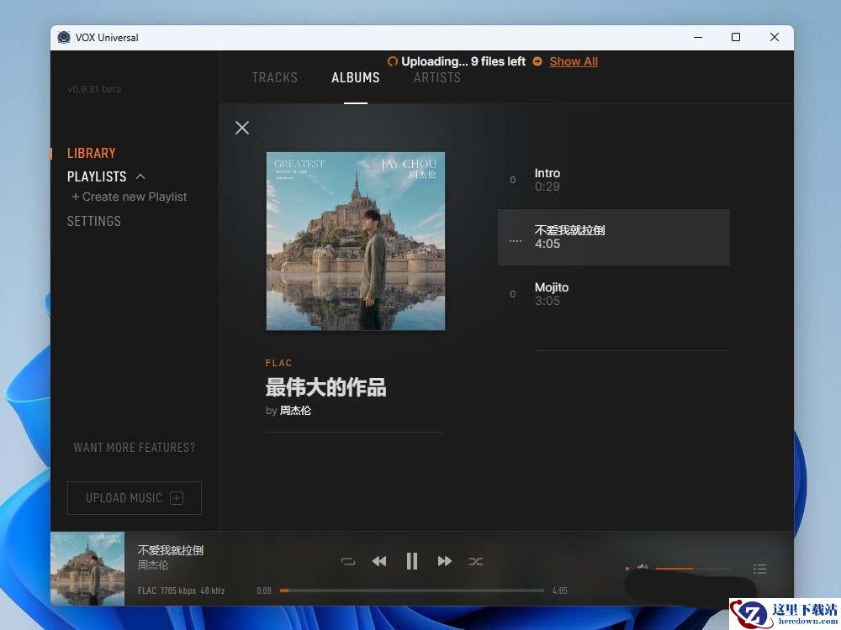This screenshot has height=630, width=841.
Task: Create a new playlist
Action: pos(130,197)
